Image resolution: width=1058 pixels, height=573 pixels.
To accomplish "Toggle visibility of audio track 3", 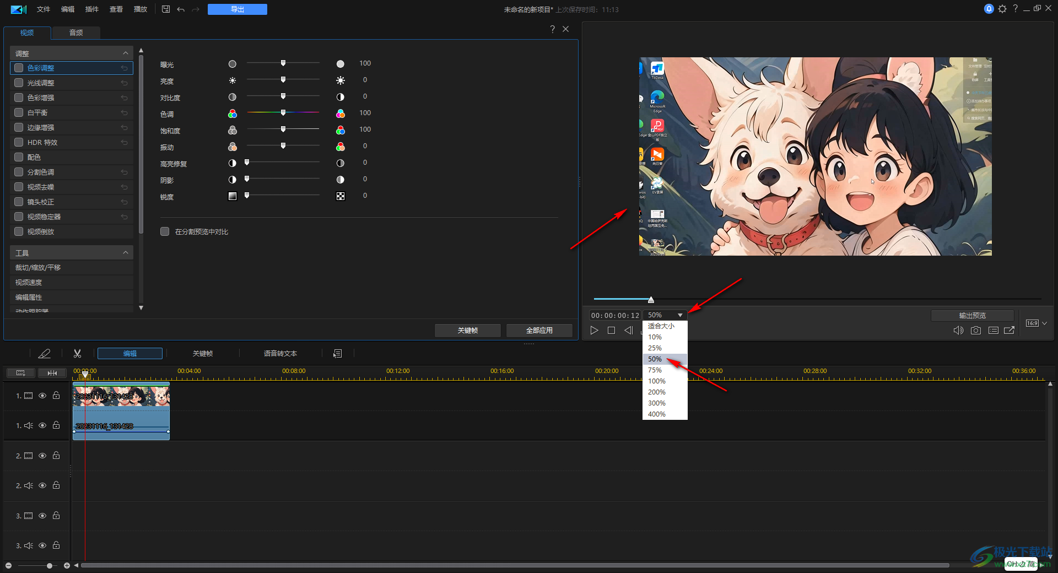I will tap(42, 545).
